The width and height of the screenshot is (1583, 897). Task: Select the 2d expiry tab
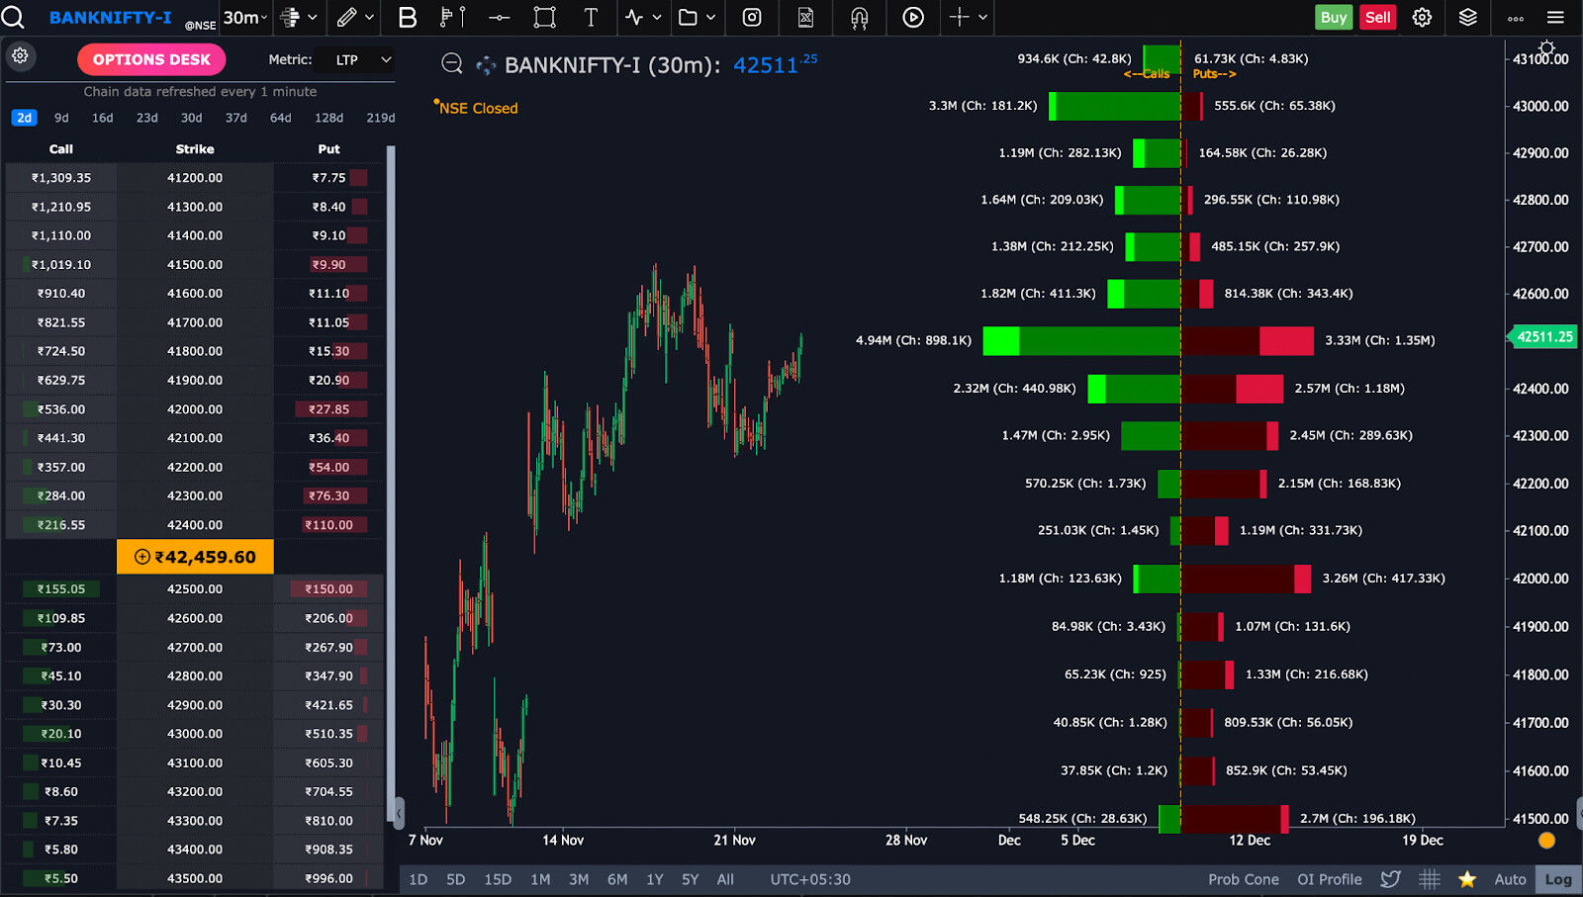click(x=24, y=118)
